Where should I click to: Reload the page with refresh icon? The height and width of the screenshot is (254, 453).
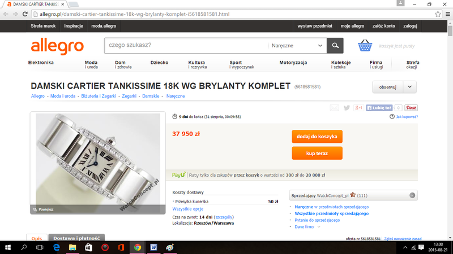pyautogui.click(x=25, y=14)
